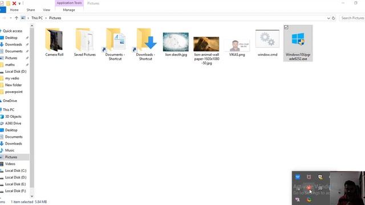
Task: Click navigation pane scrollbar down arrow
Action: 32,196
